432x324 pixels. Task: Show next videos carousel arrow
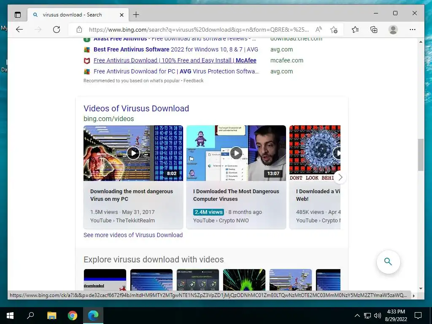(x=340, y=177)
